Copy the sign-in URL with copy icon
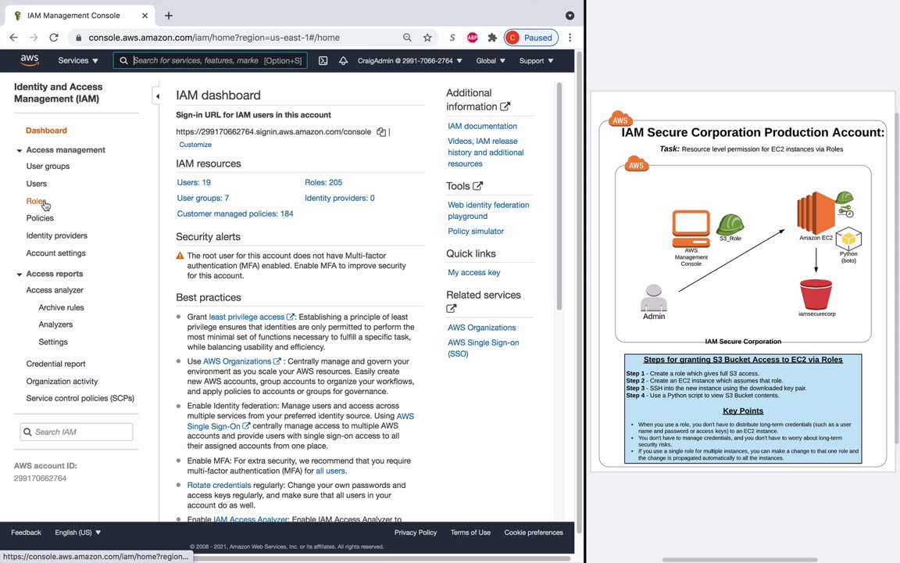This screenshot has width=900, height=563. [381, 132]
